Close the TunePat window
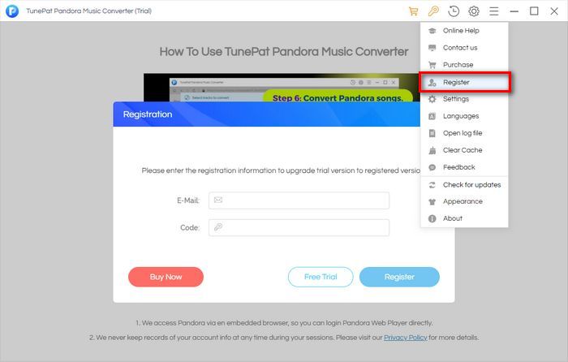 click(x=554, y=11)
